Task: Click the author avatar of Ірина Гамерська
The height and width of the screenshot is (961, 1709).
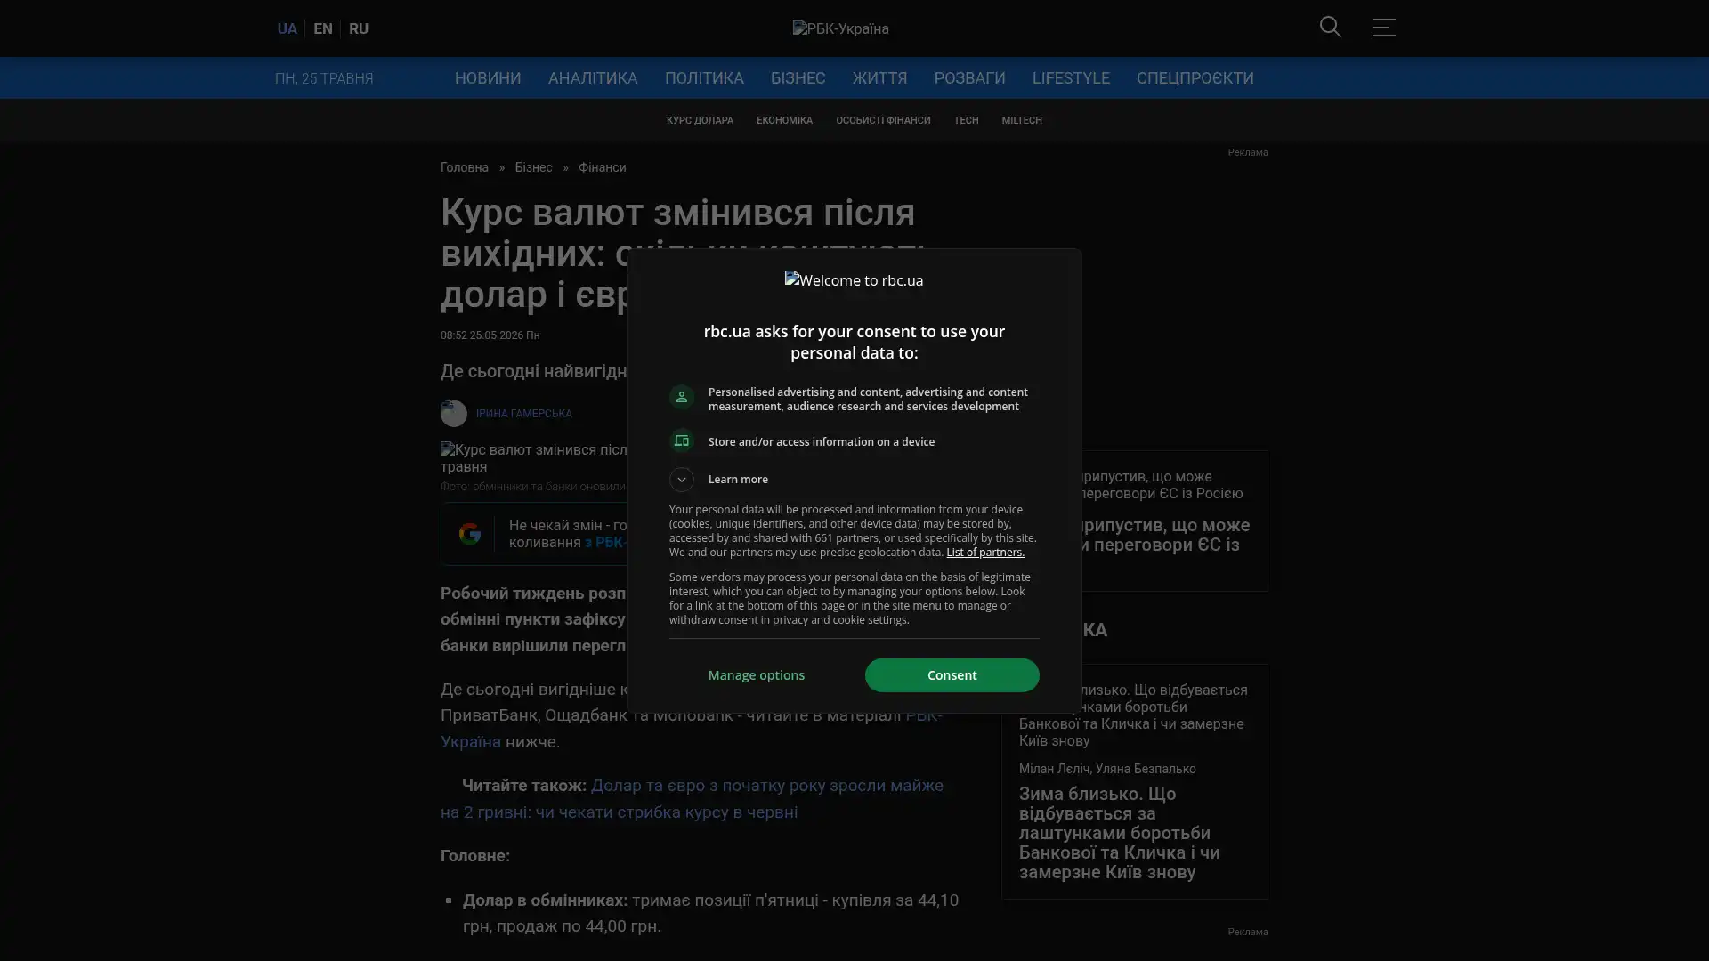Action: [453, 414]
